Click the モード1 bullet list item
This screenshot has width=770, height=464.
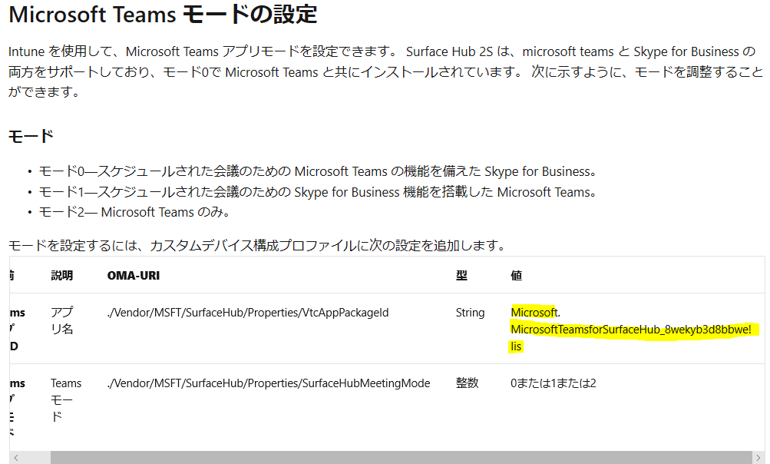pos(318,192)
